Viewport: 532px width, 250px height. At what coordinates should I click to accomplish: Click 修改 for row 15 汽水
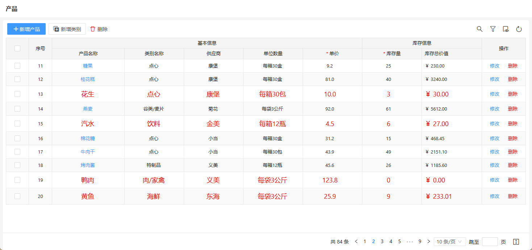pos(494,124)
